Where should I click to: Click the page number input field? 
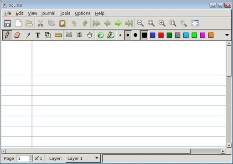coord(23,159)
